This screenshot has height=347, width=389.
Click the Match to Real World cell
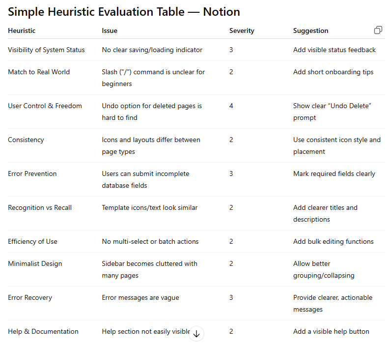tap(39, 72)
